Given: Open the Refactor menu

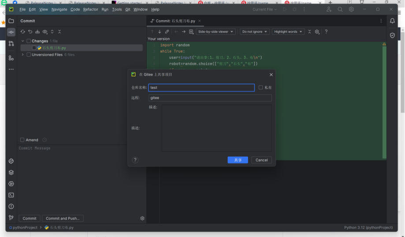Looking at the screenshot, I should coord(91,9).
